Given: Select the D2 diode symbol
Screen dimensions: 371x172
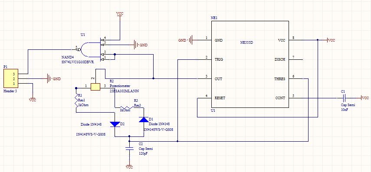Looking at the screenshot, I should pyautogui.click(x=115, y=124).
